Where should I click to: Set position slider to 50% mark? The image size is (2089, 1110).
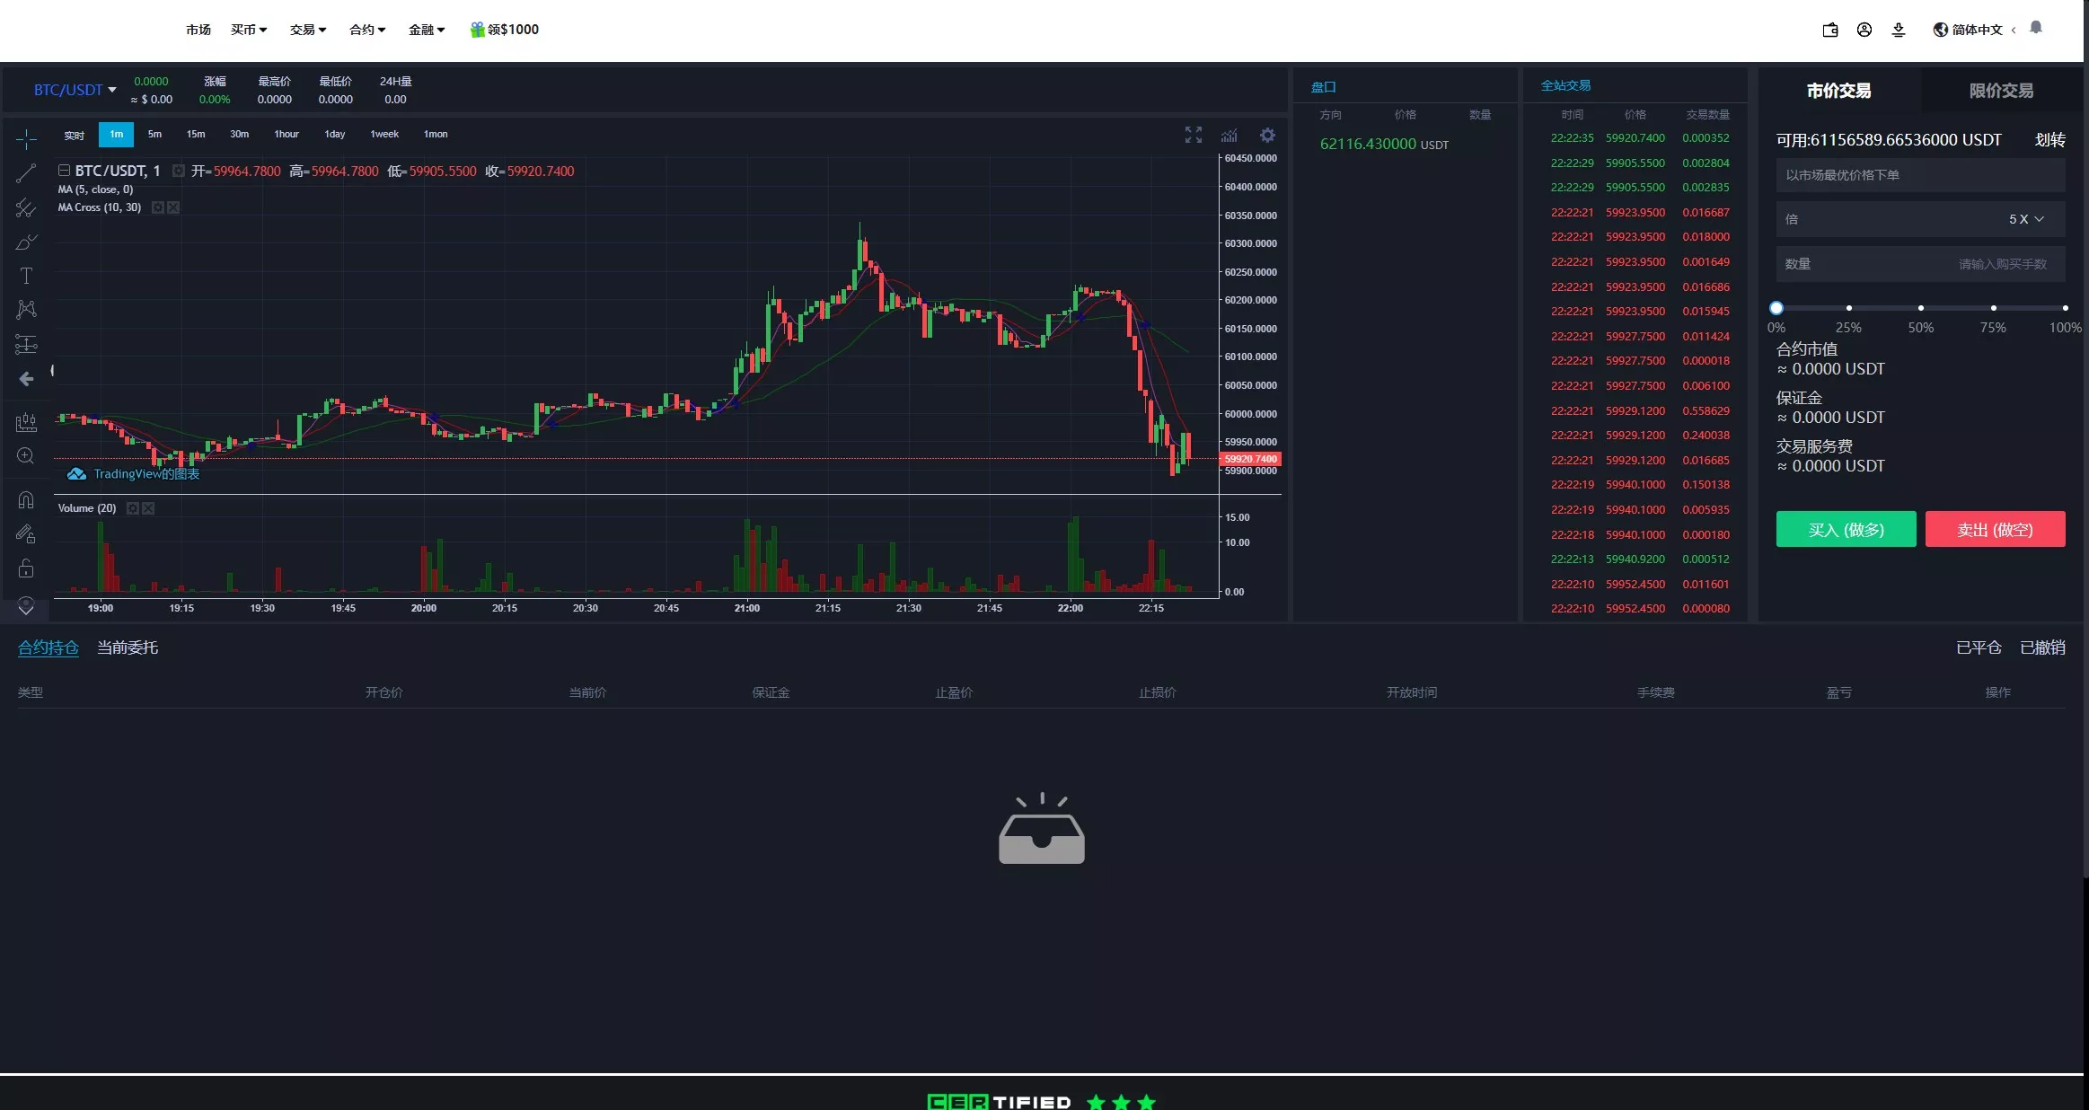pos(1921,308)
